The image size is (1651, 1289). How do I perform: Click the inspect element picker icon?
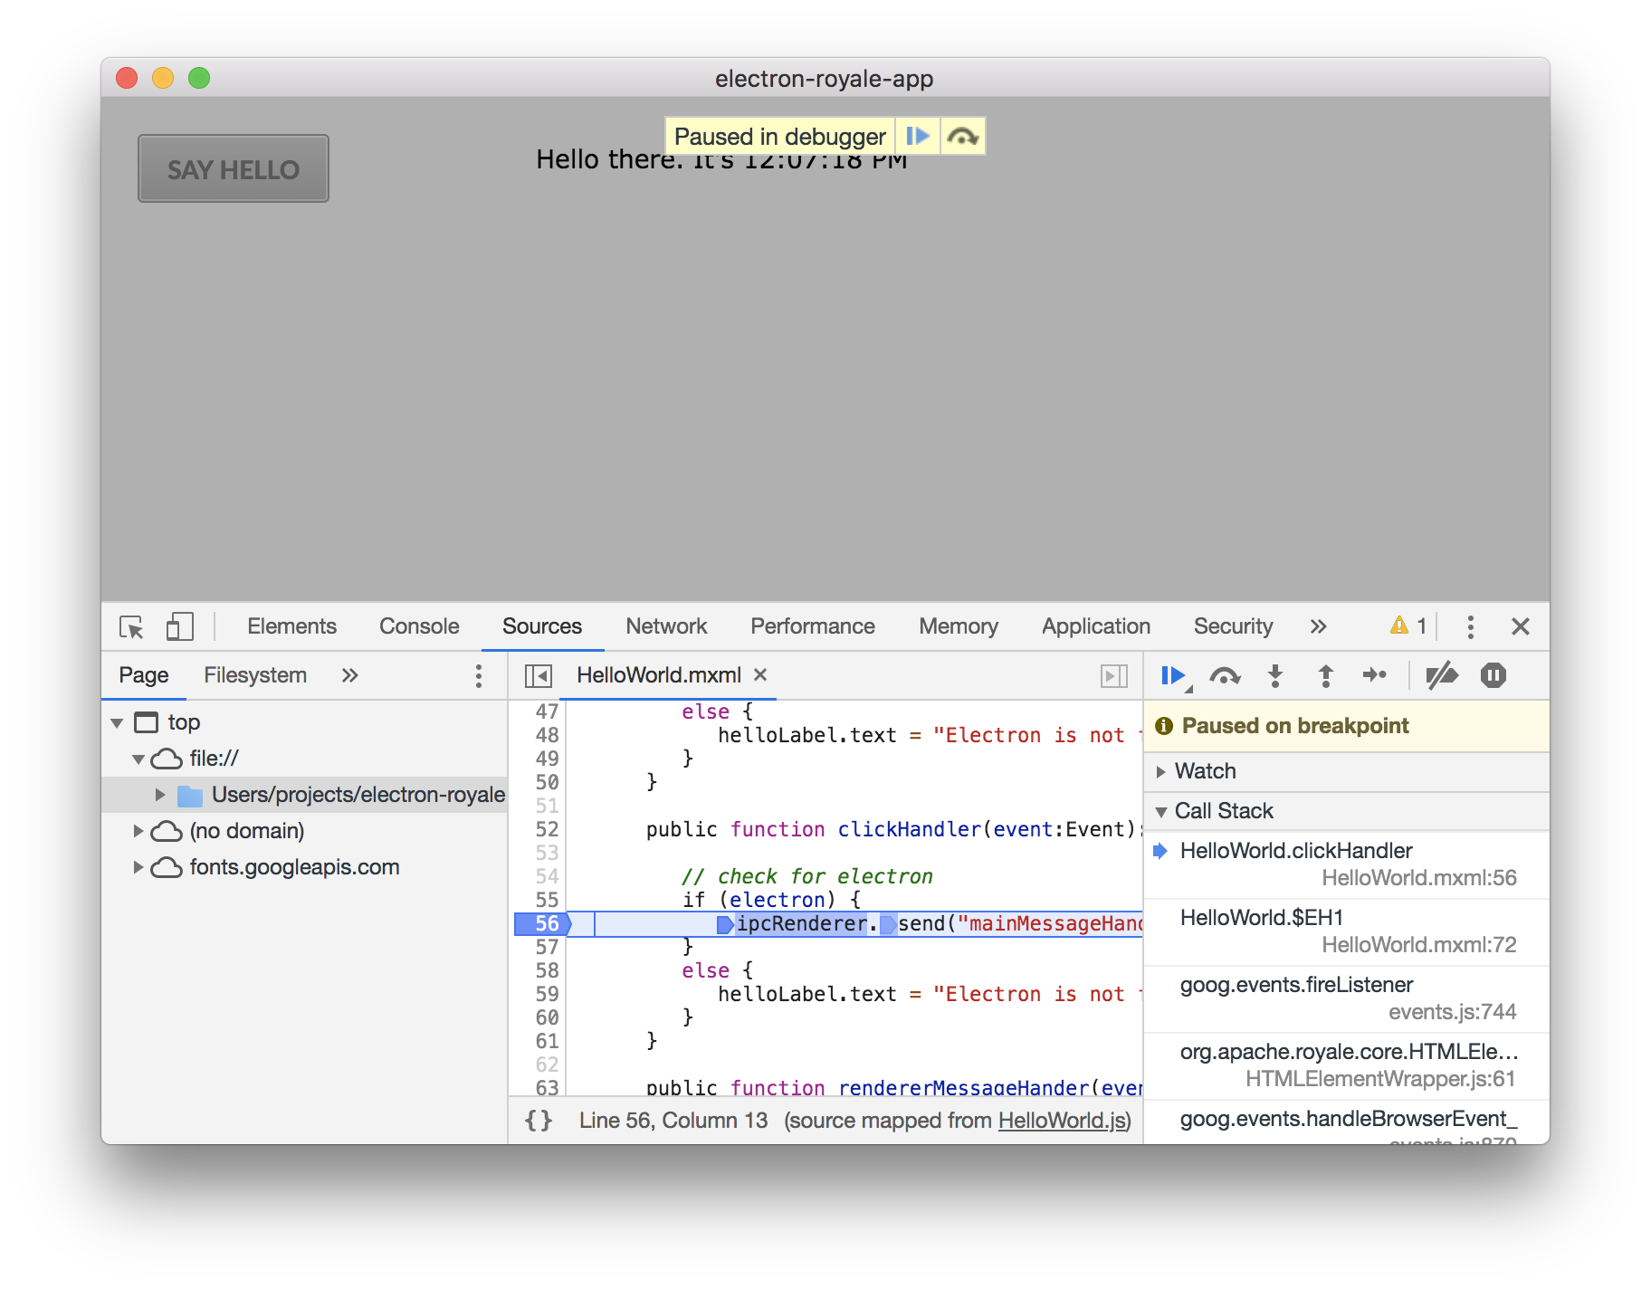click(x=131, y=626)
